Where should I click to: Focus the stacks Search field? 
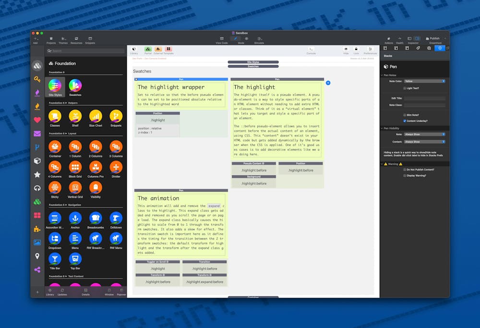click(86, 51)
